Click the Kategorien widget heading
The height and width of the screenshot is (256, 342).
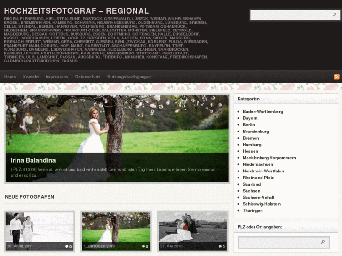coord(248,99)
